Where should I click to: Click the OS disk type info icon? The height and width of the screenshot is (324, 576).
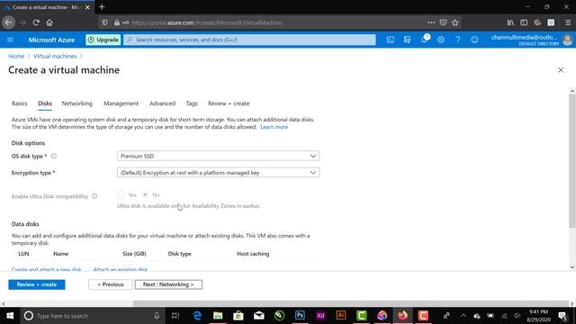54,156
